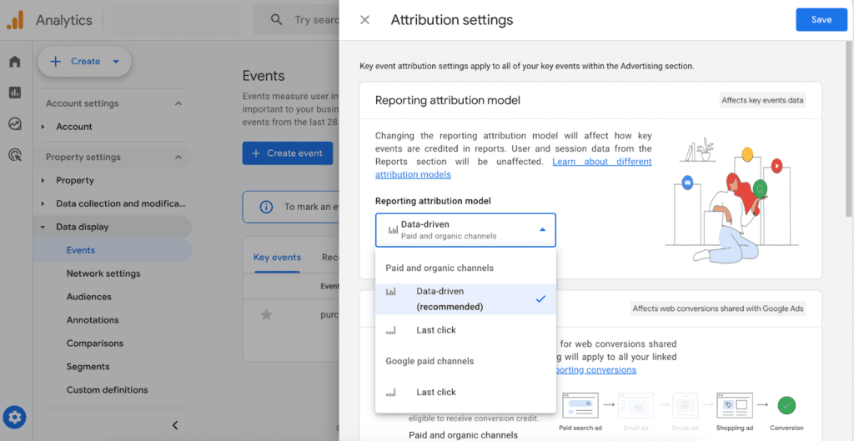Screen dimensions: 854x441
Task: Open the Reports bar chart icon
Action: pyautogui.click(x=14, y=93)
